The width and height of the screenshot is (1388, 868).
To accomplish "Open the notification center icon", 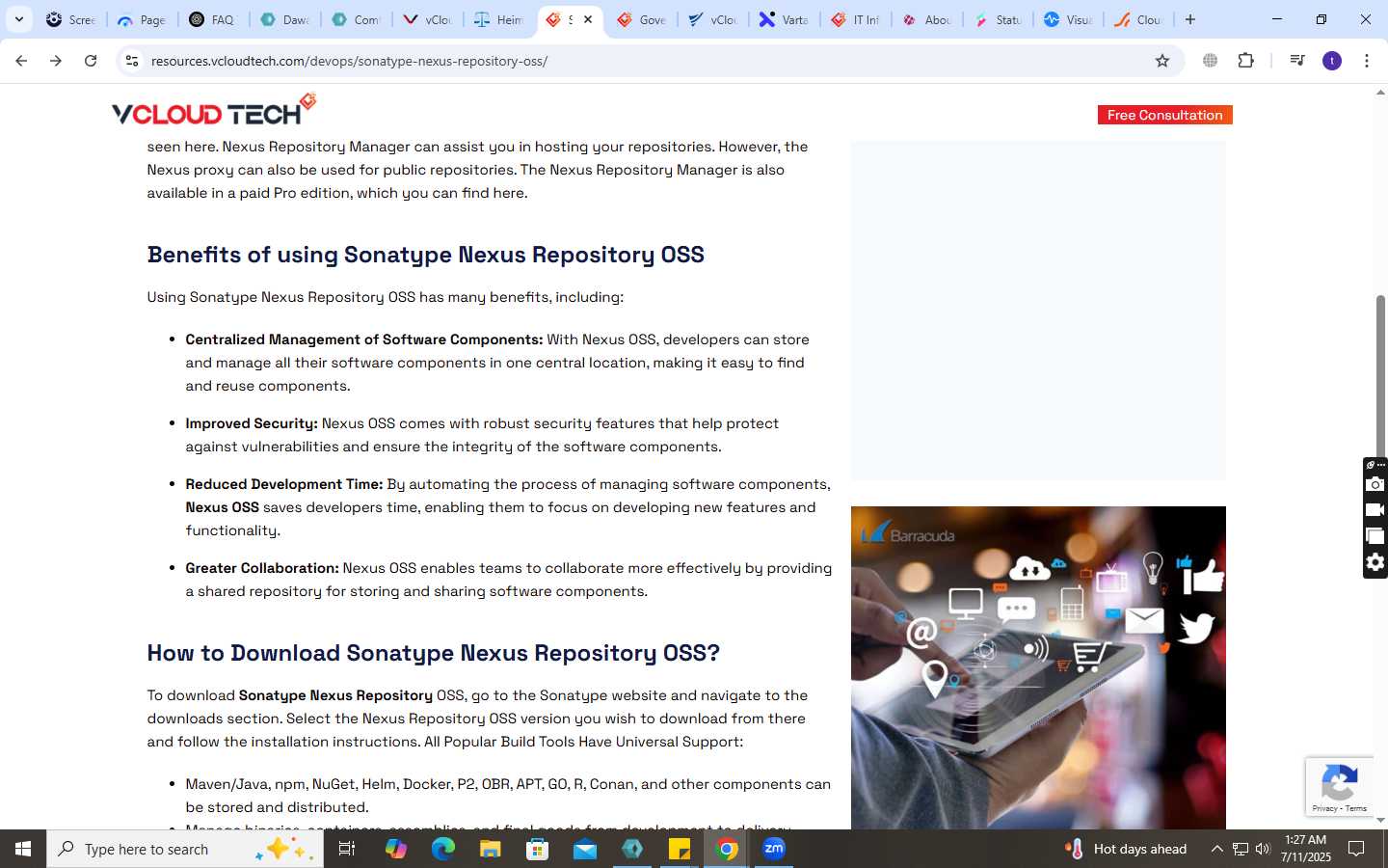I will pyautogui.click(x=1356, y=849).
